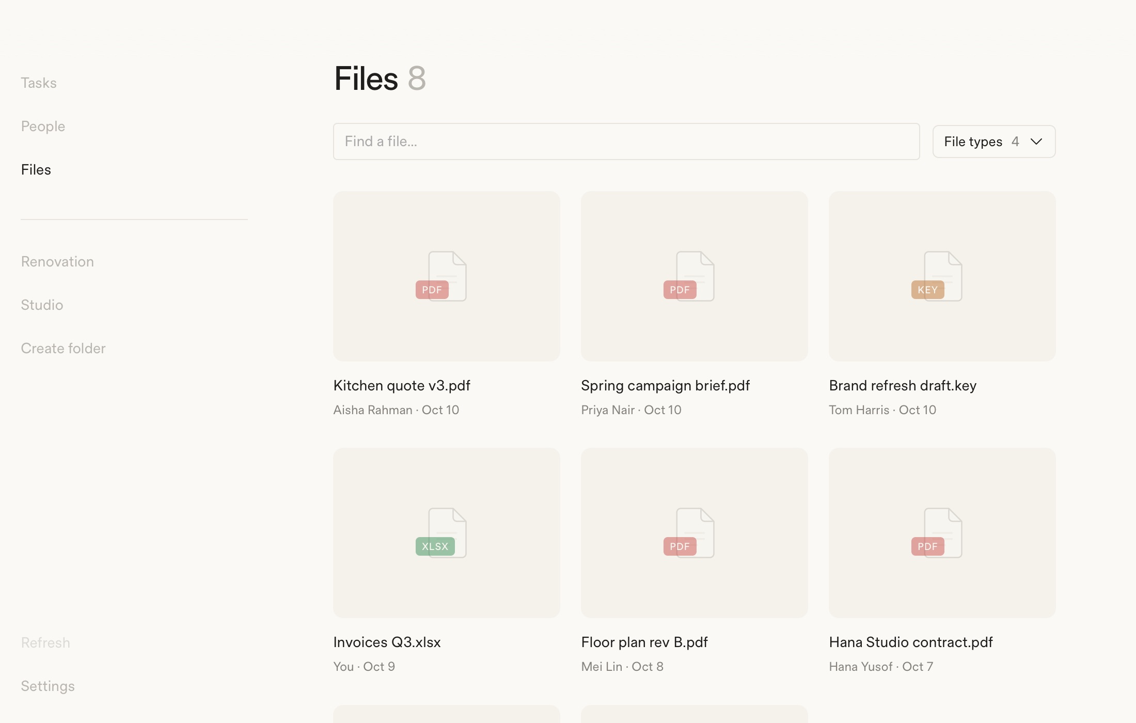This screenshot has width=1136, height=723.
Task: Open PDF icon for Hana Studio contract
Action: (x=937, y=533)
